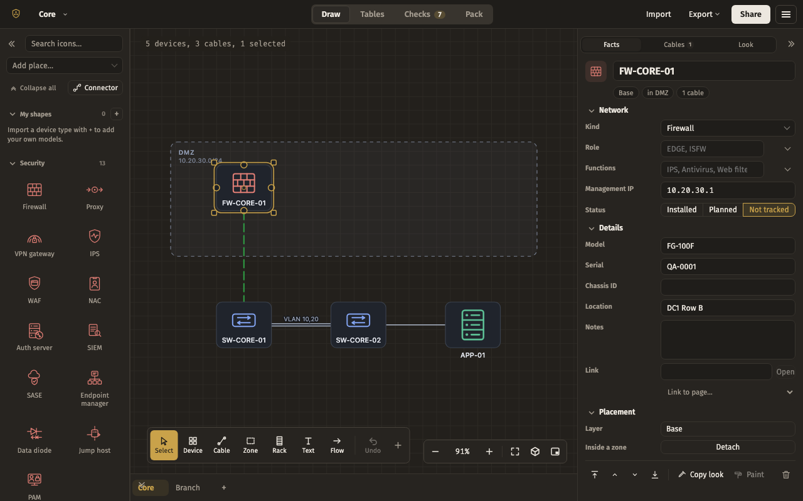This screenshot has height=501, width=803.
Task: Select the Jump host icon
Action: click(x=95, y=440)
